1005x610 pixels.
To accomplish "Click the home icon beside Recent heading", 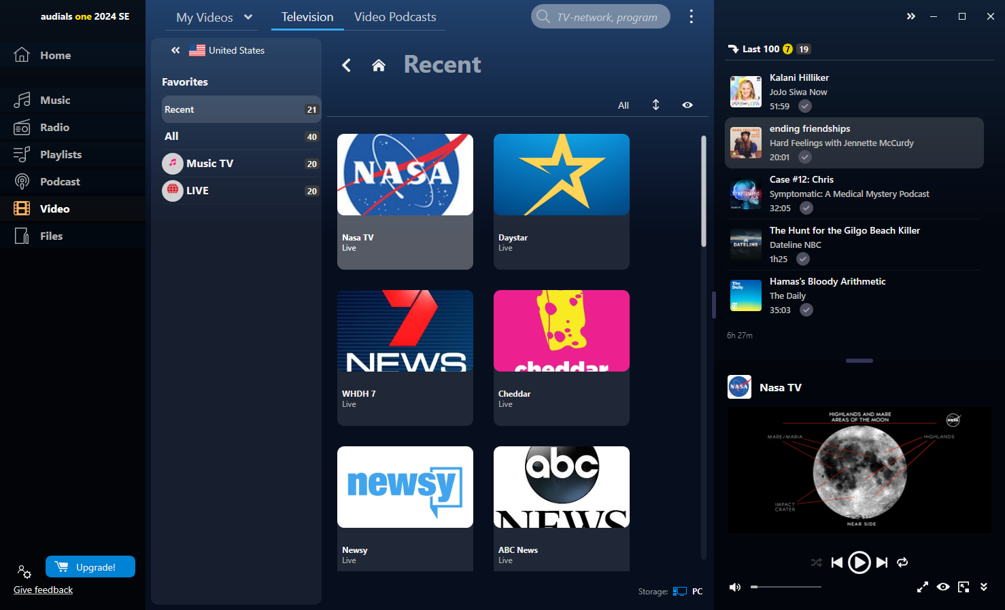I will [379, 65].
